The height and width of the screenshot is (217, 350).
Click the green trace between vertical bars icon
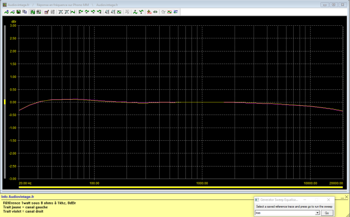[73, 12]
